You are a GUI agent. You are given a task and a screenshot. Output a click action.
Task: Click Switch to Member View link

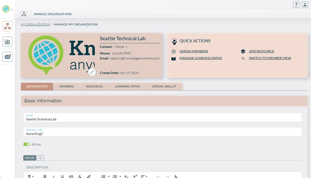pyautogui.click(x=270, y=58)
